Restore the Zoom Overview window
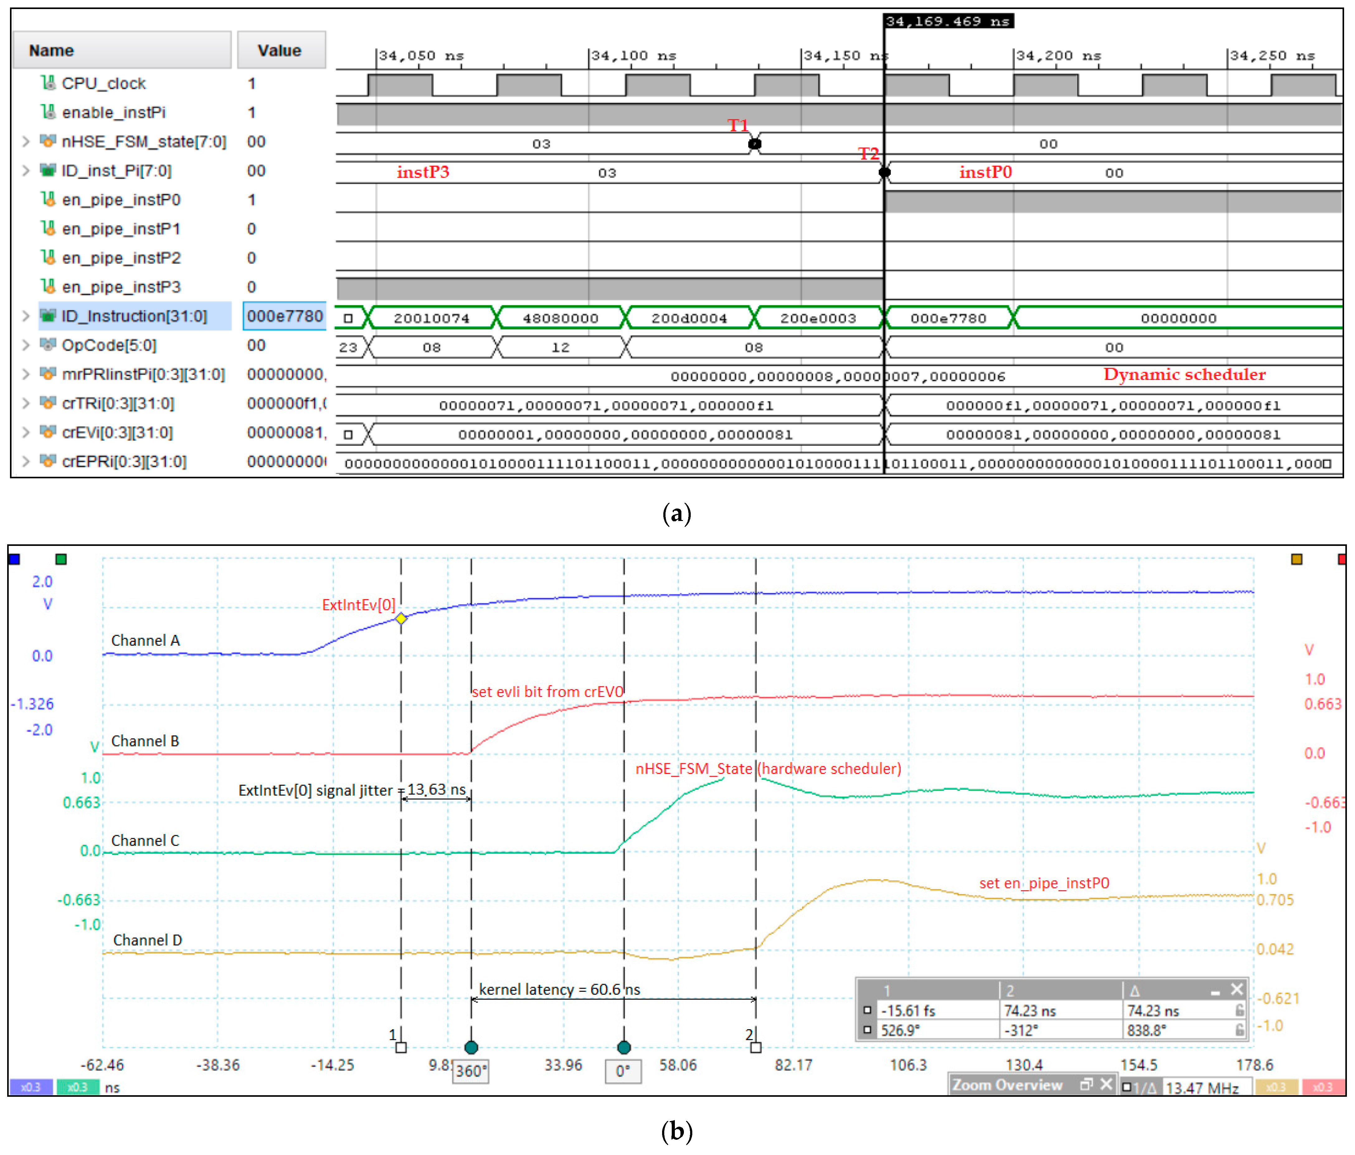The image size is (1355, 1155). point(1086,1084)
